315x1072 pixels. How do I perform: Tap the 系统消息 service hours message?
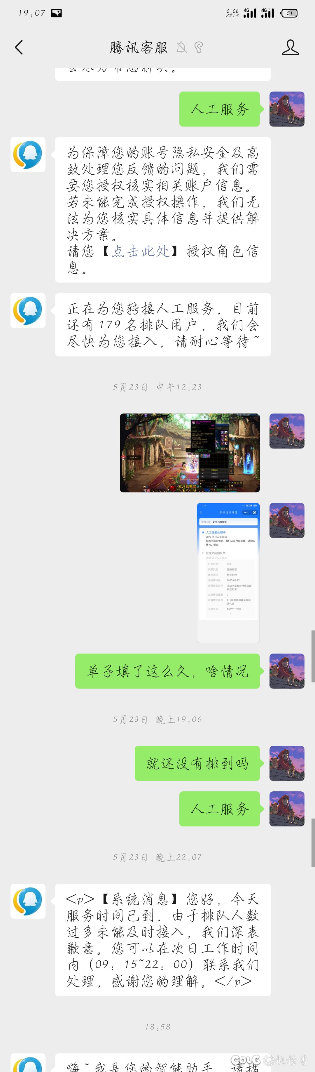coord(163,940)
